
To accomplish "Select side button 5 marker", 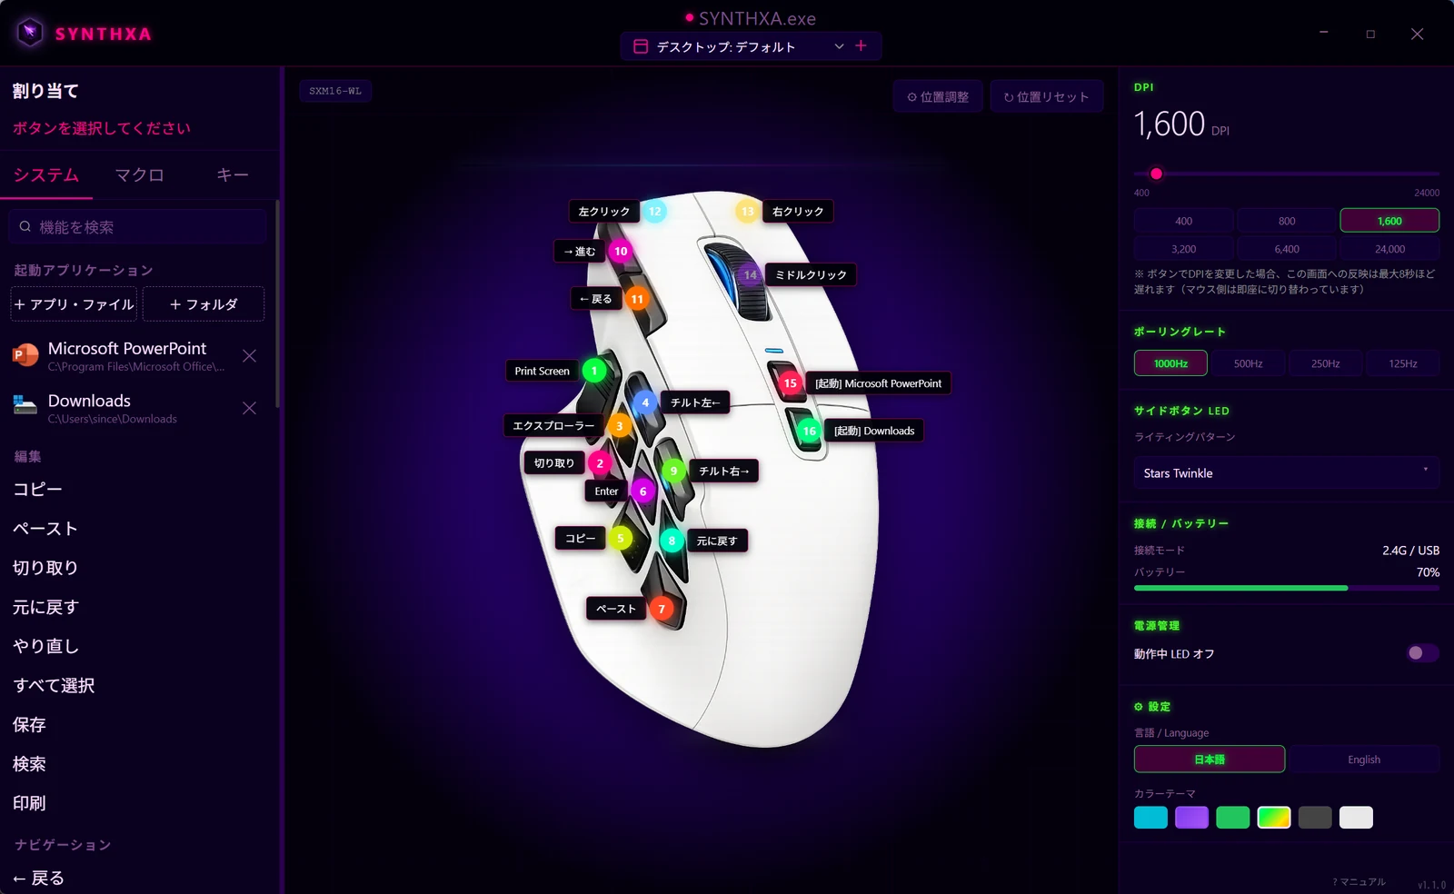I will pyautogui.click(x=621, y=539).
